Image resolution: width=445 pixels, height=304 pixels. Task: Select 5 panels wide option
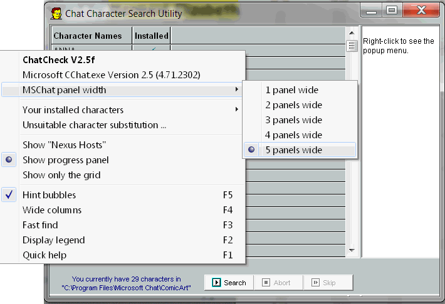point(293,150)
